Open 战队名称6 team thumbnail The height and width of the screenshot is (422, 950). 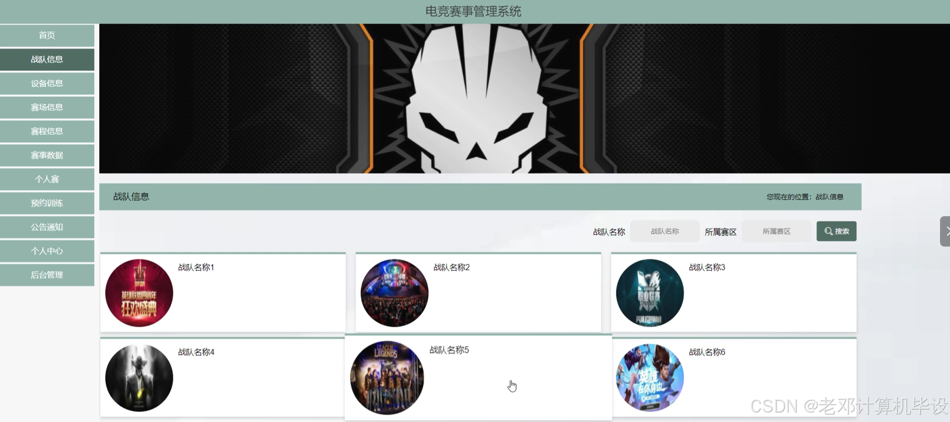pos(650,378)
